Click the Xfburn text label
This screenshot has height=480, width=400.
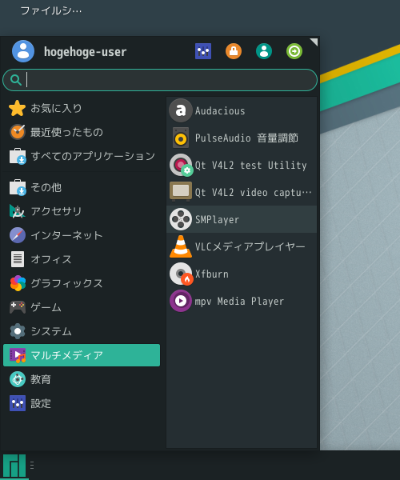212,274
